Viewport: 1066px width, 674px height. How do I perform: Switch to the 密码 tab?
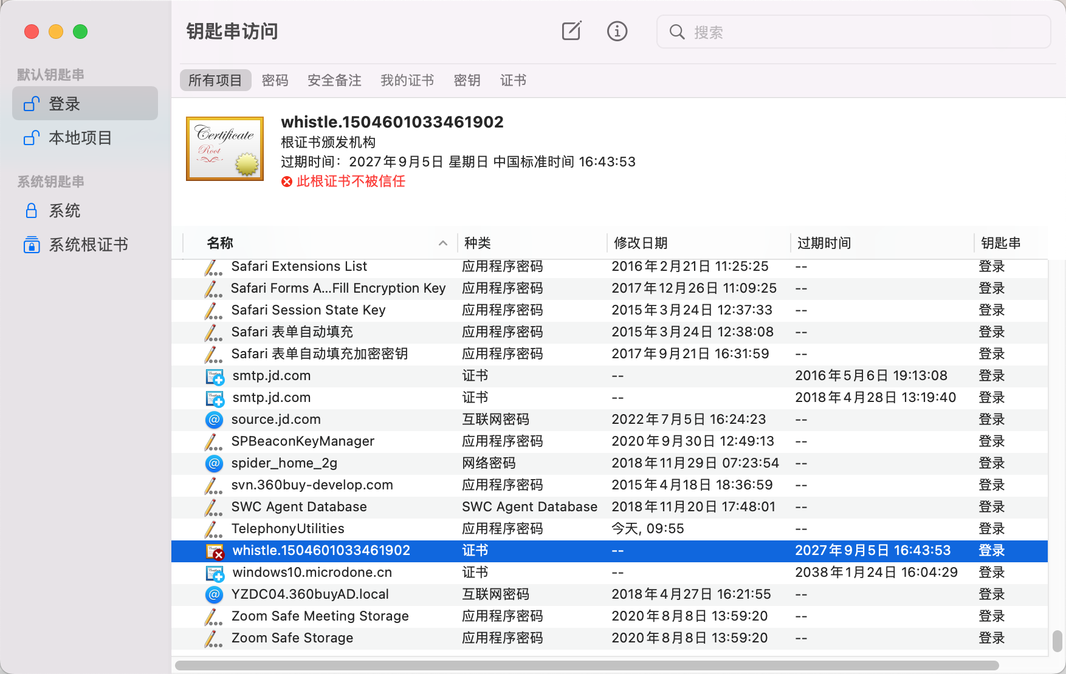point(275,80)
